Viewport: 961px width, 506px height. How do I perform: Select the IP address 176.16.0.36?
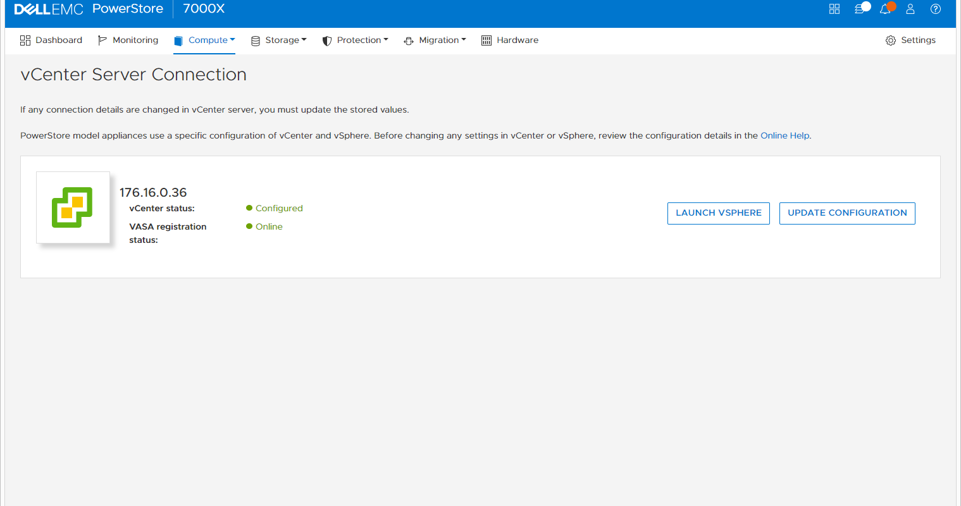pos(153,192)
